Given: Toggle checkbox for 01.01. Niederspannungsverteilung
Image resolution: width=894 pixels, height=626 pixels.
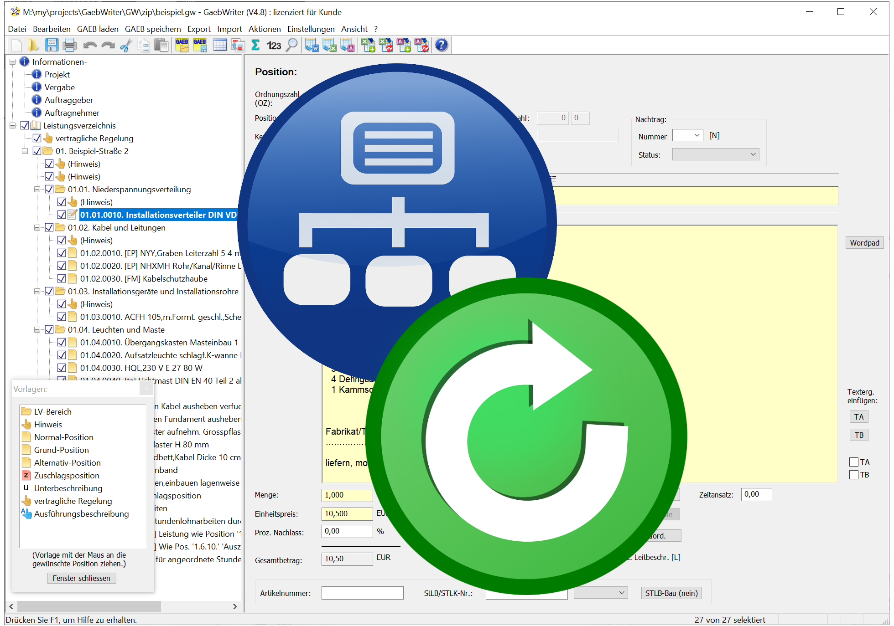Looking at the screenshot, I should pyautogui.click(x=49, y=189).
